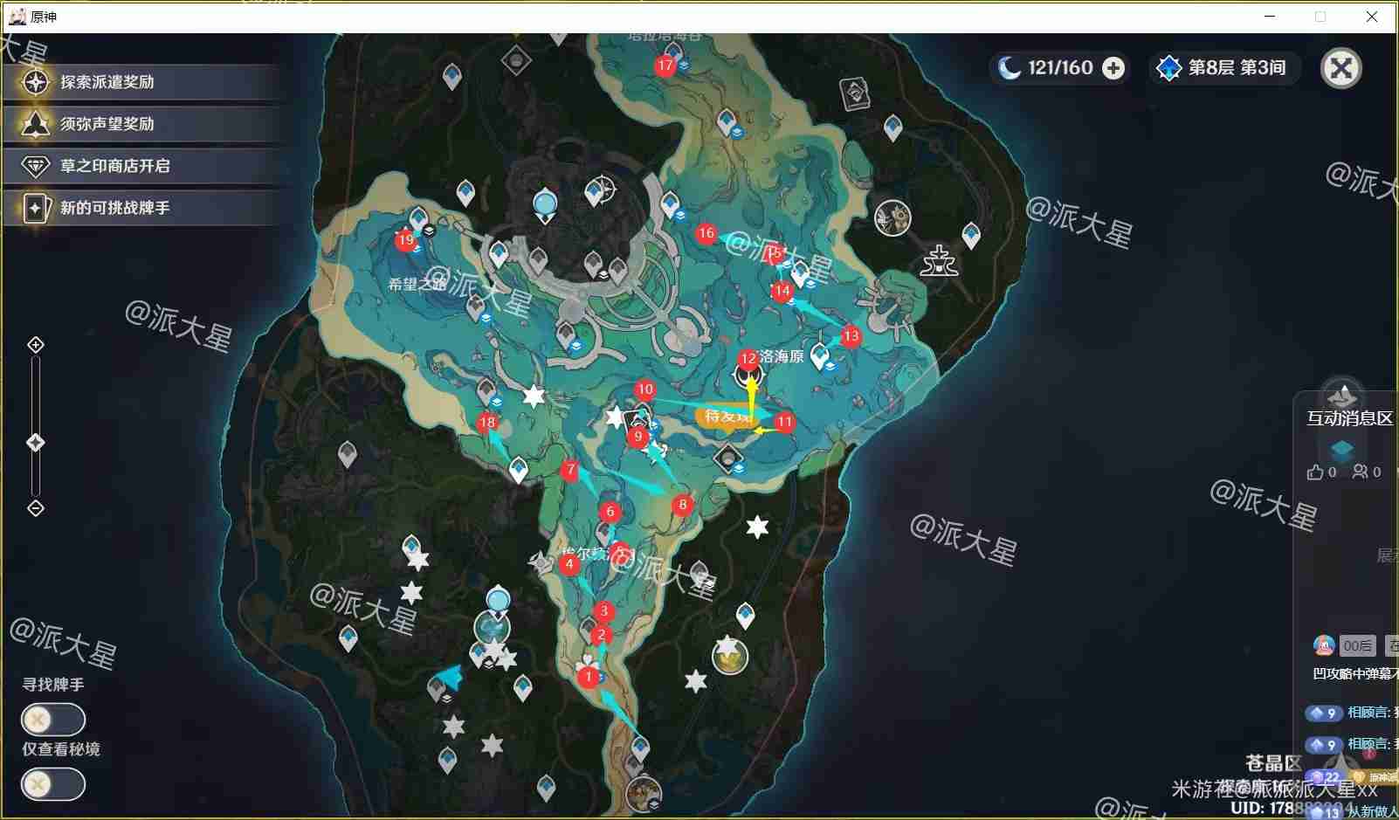Click the teal cube icon under 互动消息区

click(x=1342, y=449)
